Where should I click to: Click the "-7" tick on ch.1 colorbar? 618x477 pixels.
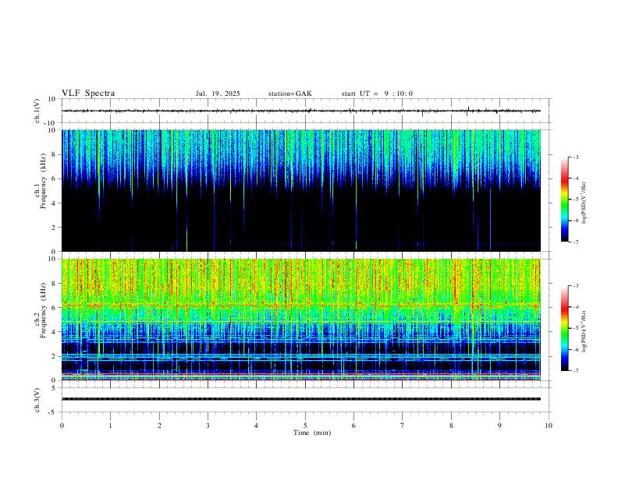[x=576, y=242]
